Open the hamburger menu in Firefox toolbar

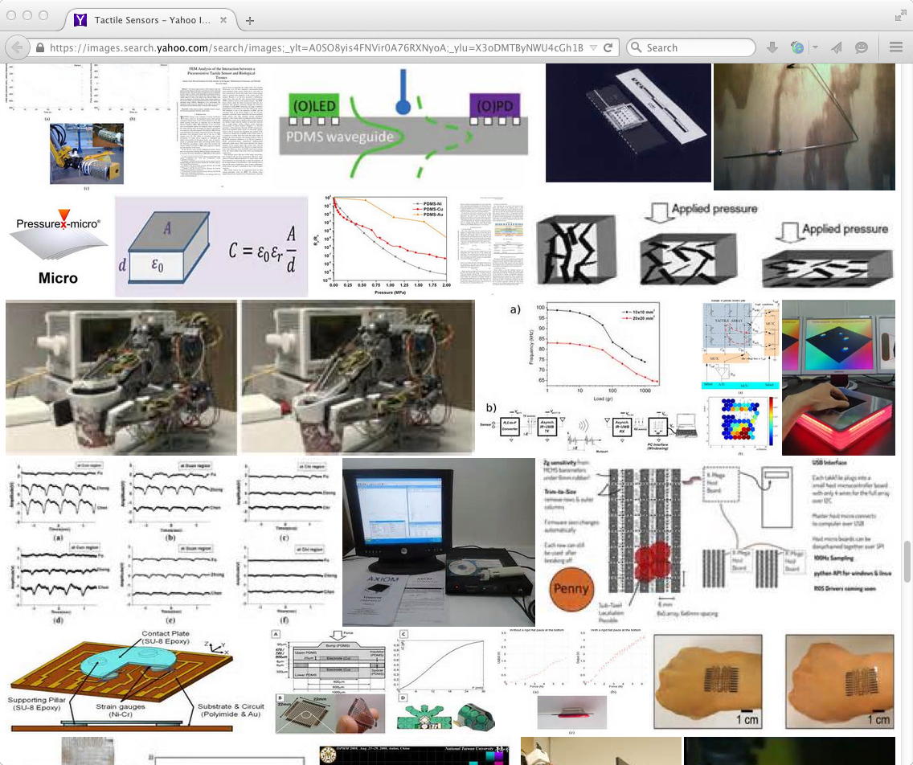click(896, 47)
